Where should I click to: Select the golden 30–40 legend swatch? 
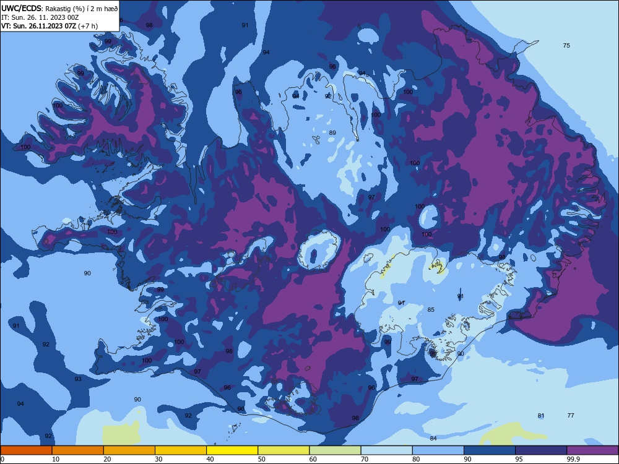coord(181,450)
